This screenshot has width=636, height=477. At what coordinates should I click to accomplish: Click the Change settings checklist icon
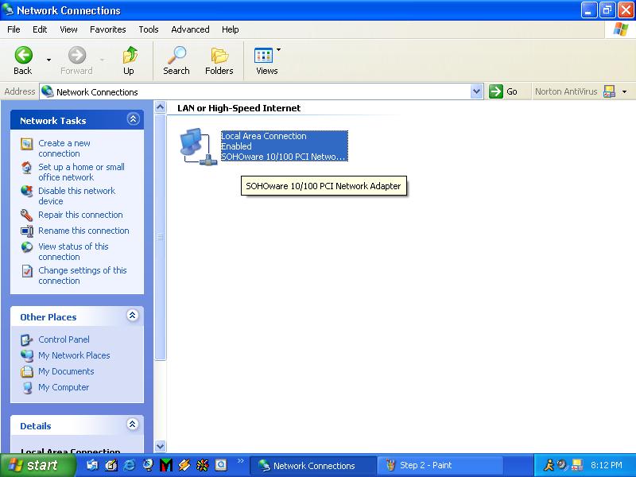coord(27,270)
